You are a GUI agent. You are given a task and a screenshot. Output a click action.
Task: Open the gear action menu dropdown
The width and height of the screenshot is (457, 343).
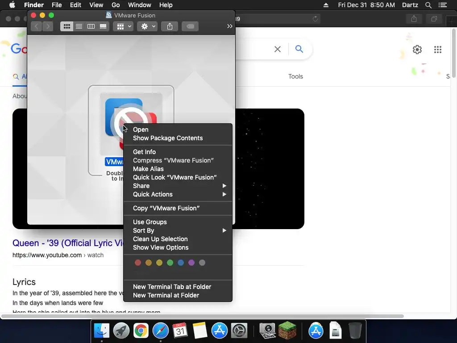click(x=147, y=26)
